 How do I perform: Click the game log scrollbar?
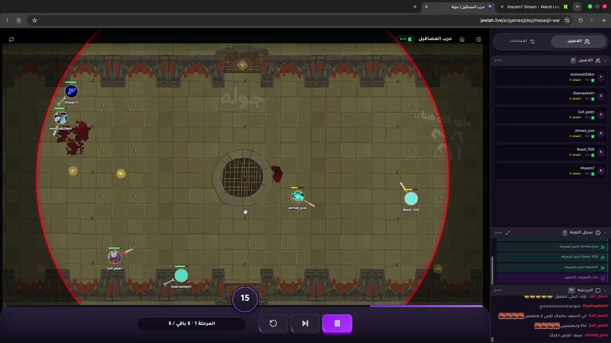pos(492,270)
